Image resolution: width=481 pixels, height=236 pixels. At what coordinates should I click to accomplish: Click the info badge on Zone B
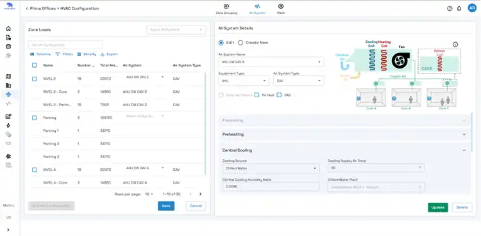(x=394, y=98)
